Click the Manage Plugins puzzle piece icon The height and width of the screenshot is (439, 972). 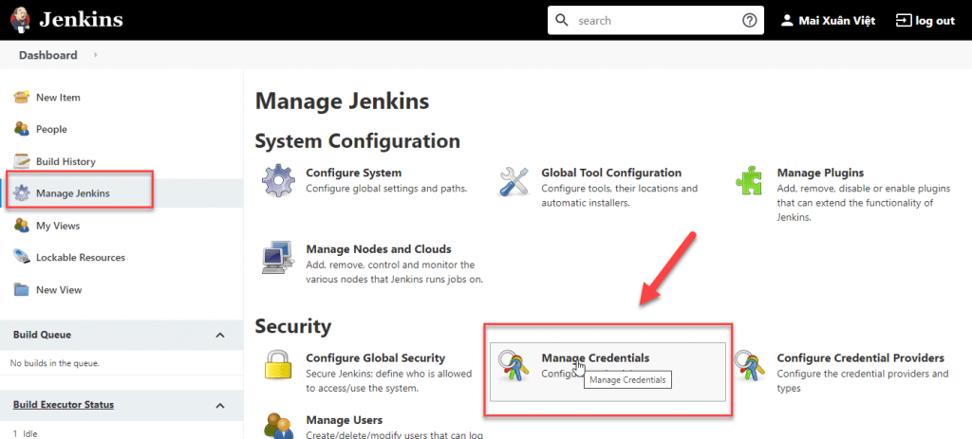[749, 181]
